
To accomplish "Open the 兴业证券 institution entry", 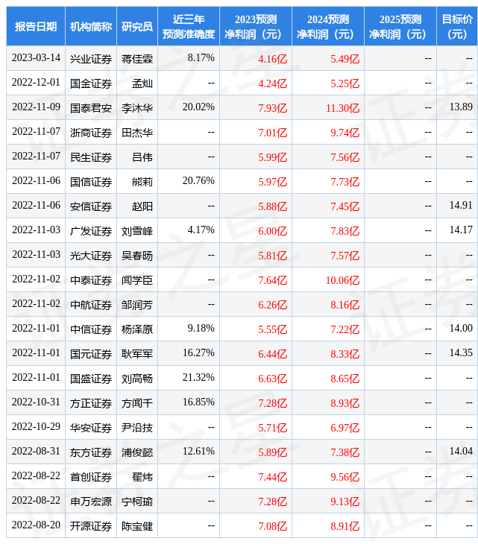I will pyautogui.click(x=91, y=59).
